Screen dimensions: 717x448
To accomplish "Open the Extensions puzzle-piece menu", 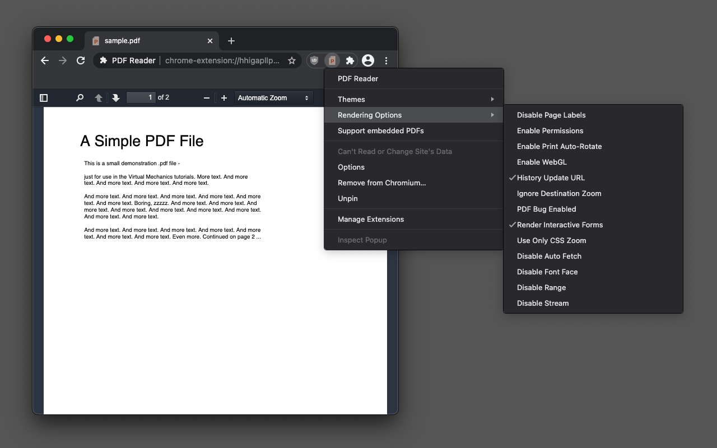I will [x=350, y=60].
